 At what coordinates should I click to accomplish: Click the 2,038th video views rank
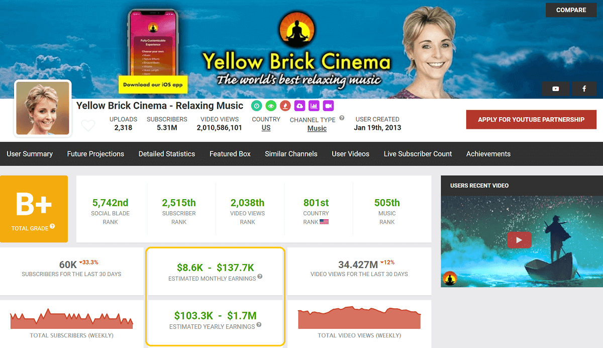(x=247, y=203)
